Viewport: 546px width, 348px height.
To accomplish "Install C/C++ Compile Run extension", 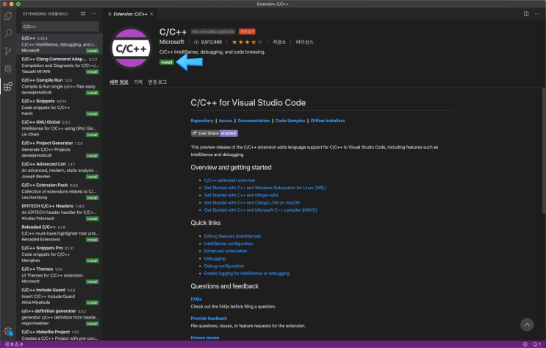I will click(x=93, y=93).
